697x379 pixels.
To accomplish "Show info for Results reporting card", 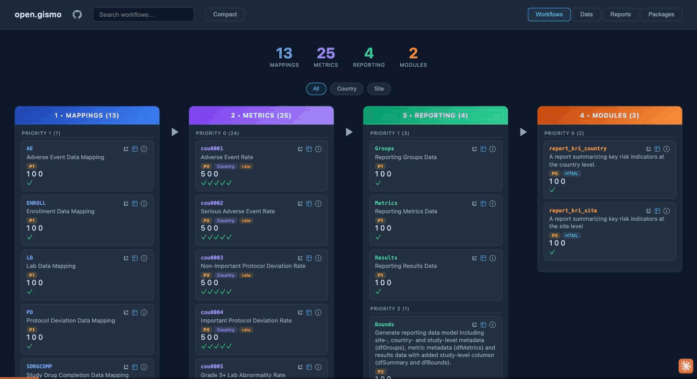I will point(492,258).
